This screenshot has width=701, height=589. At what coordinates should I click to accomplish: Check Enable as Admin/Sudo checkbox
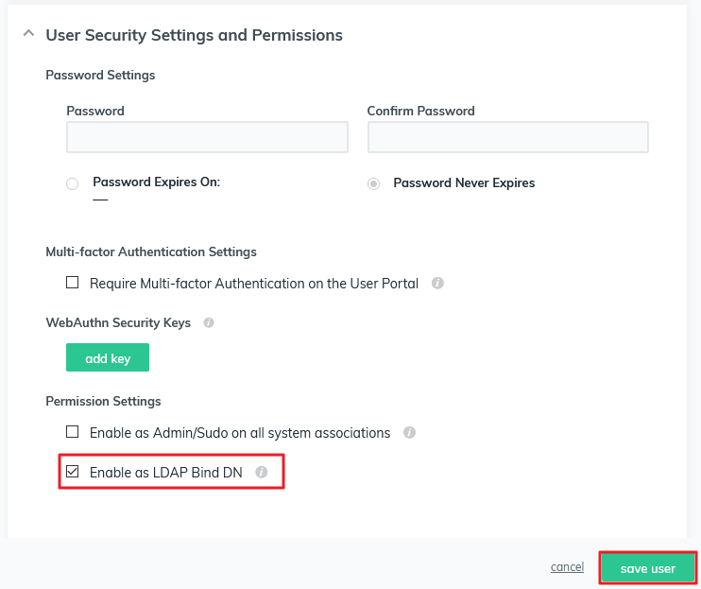coord(73,432)
